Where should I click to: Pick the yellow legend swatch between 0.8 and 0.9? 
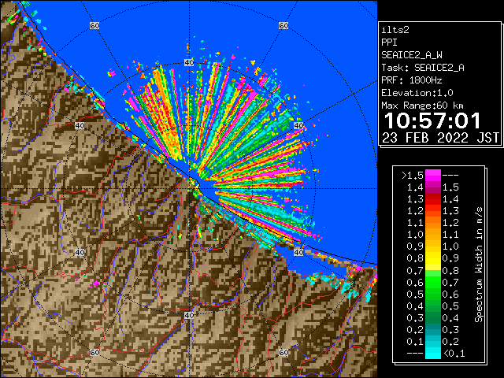click(x=433, y=258)
